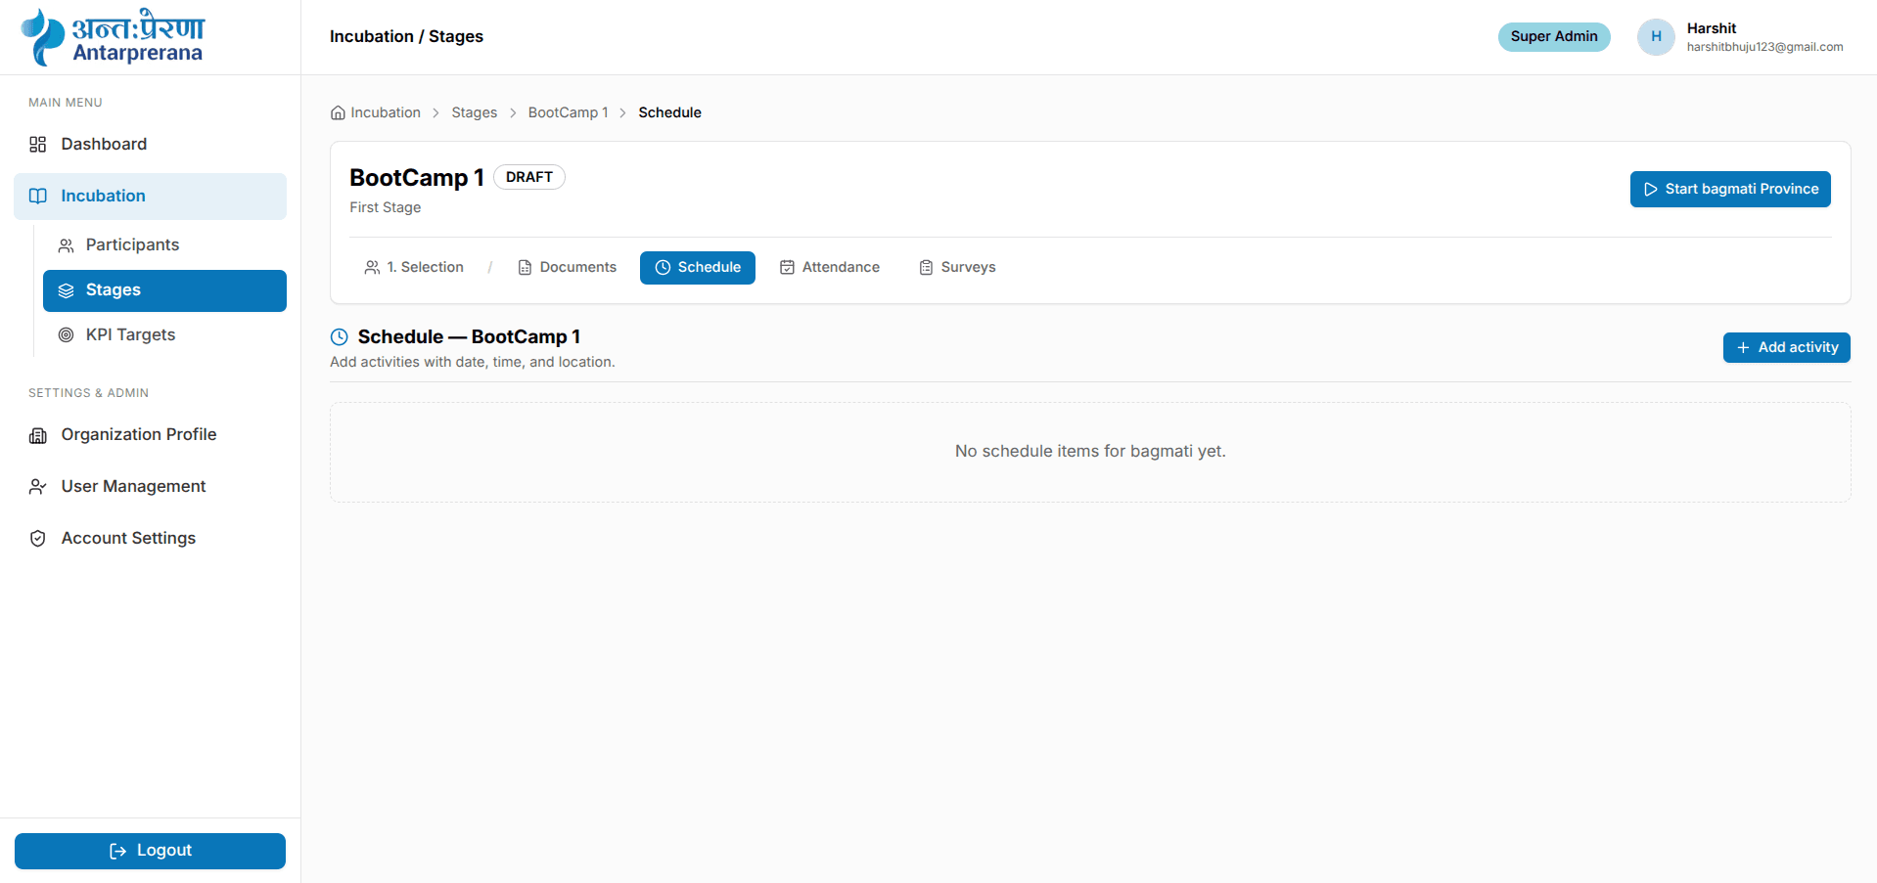Click the Account Settings shield icon

[x=37, y=539]
